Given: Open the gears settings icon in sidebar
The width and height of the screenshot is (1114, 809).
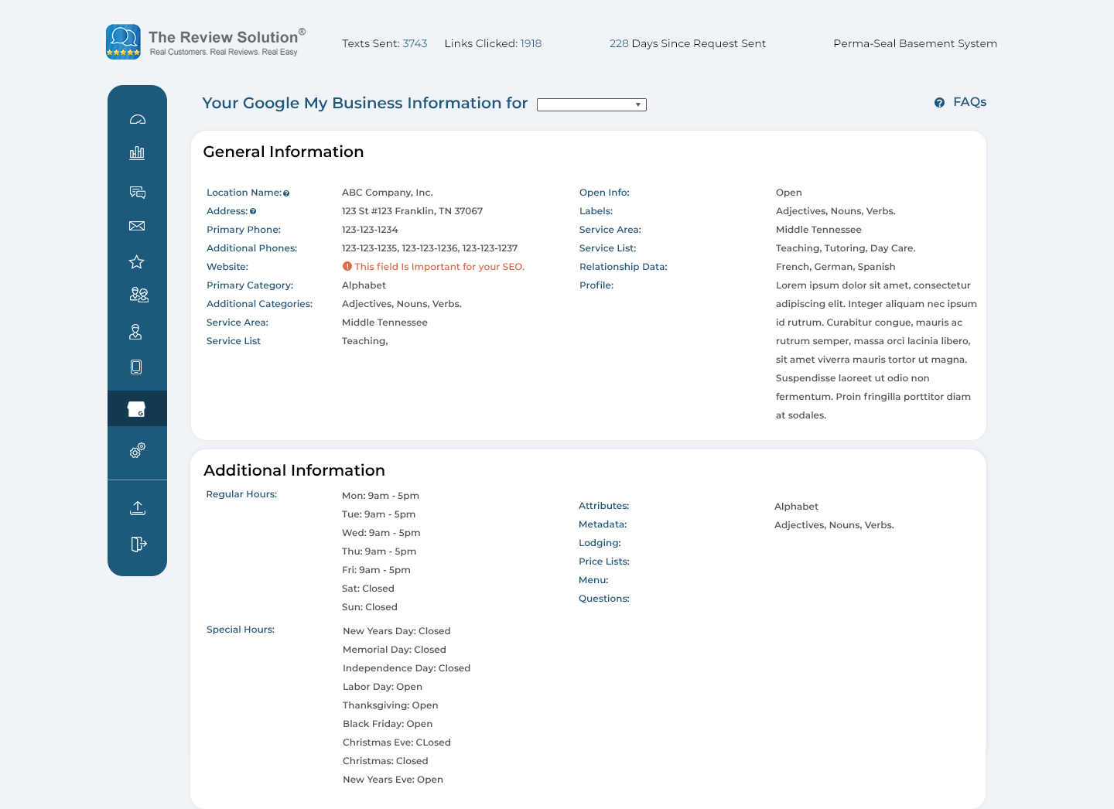Looking at the screenshot, I should point(138,450).
